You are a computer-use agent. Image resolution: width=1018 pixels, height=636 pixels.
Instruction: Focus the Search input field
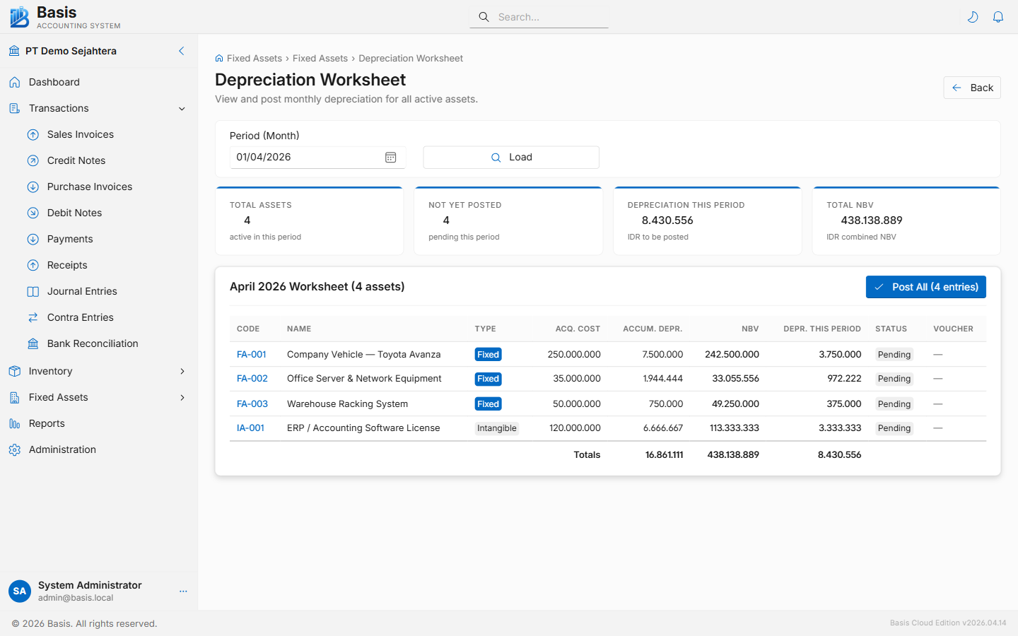coord(548,17)
